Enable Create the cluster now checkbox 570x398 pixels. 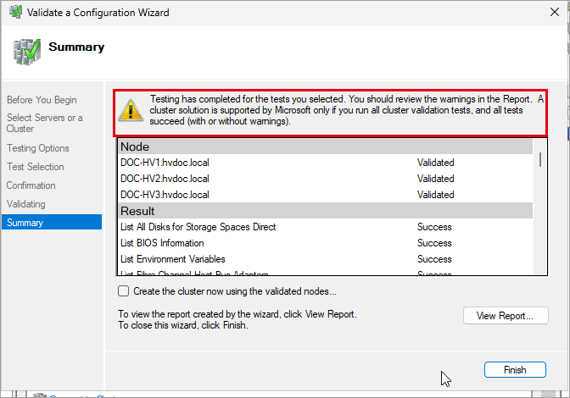(x=123, y=291)
